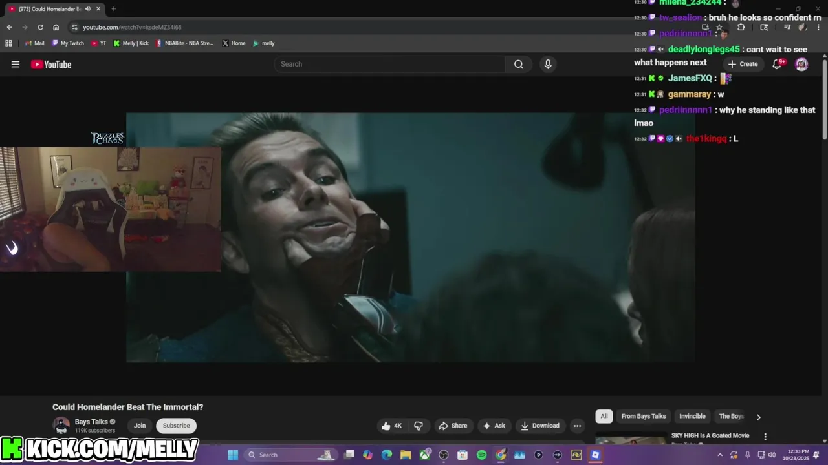Like the video with thumbs up
The height and width of the screenshot is (465, 828).
(392, 426)
